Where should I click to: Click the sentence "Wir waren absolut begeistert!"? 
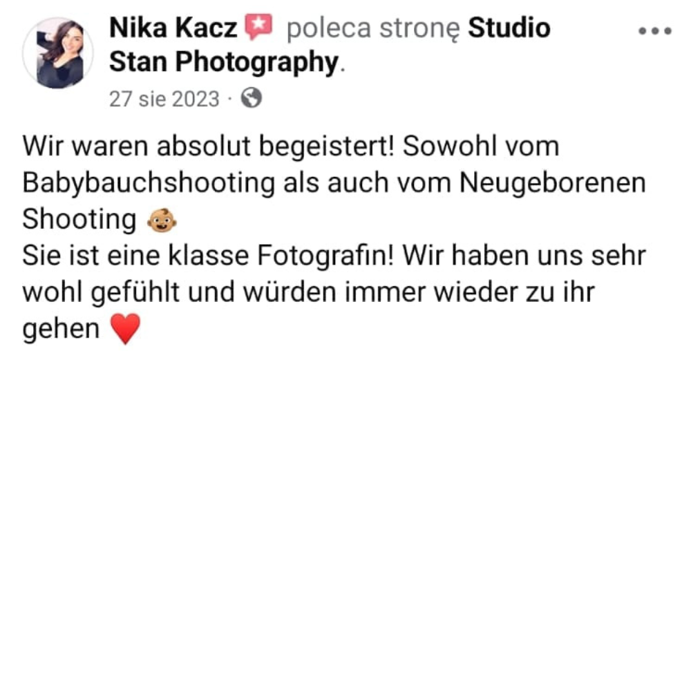pyautogui.click(x=208, y=146)
